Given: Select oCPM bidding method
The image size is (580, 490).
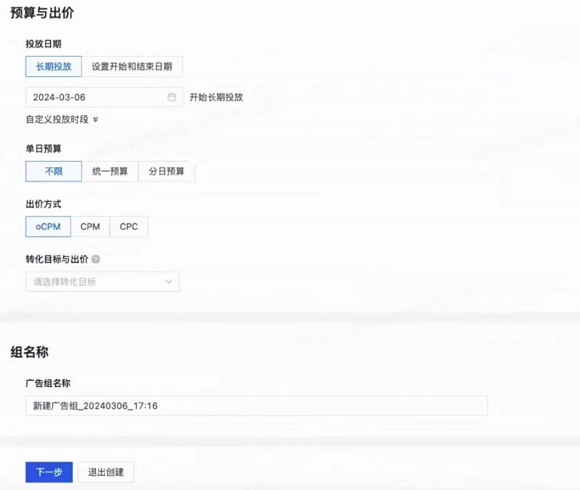Looking at the screenshot, I should 47,226.
